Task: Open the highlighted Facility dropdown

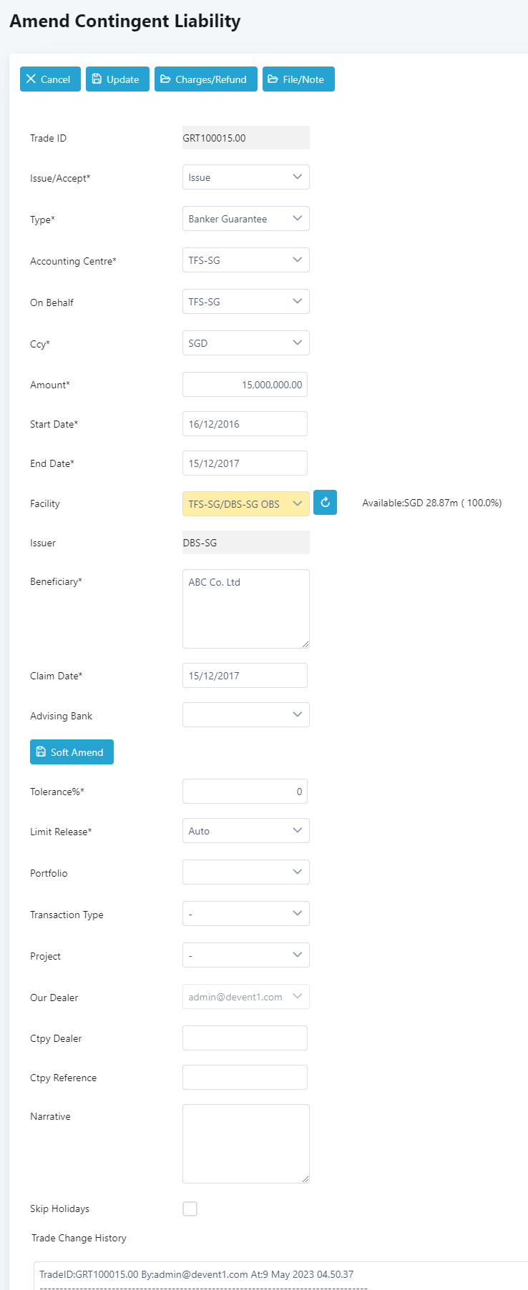Action: [x=245, y=504]
